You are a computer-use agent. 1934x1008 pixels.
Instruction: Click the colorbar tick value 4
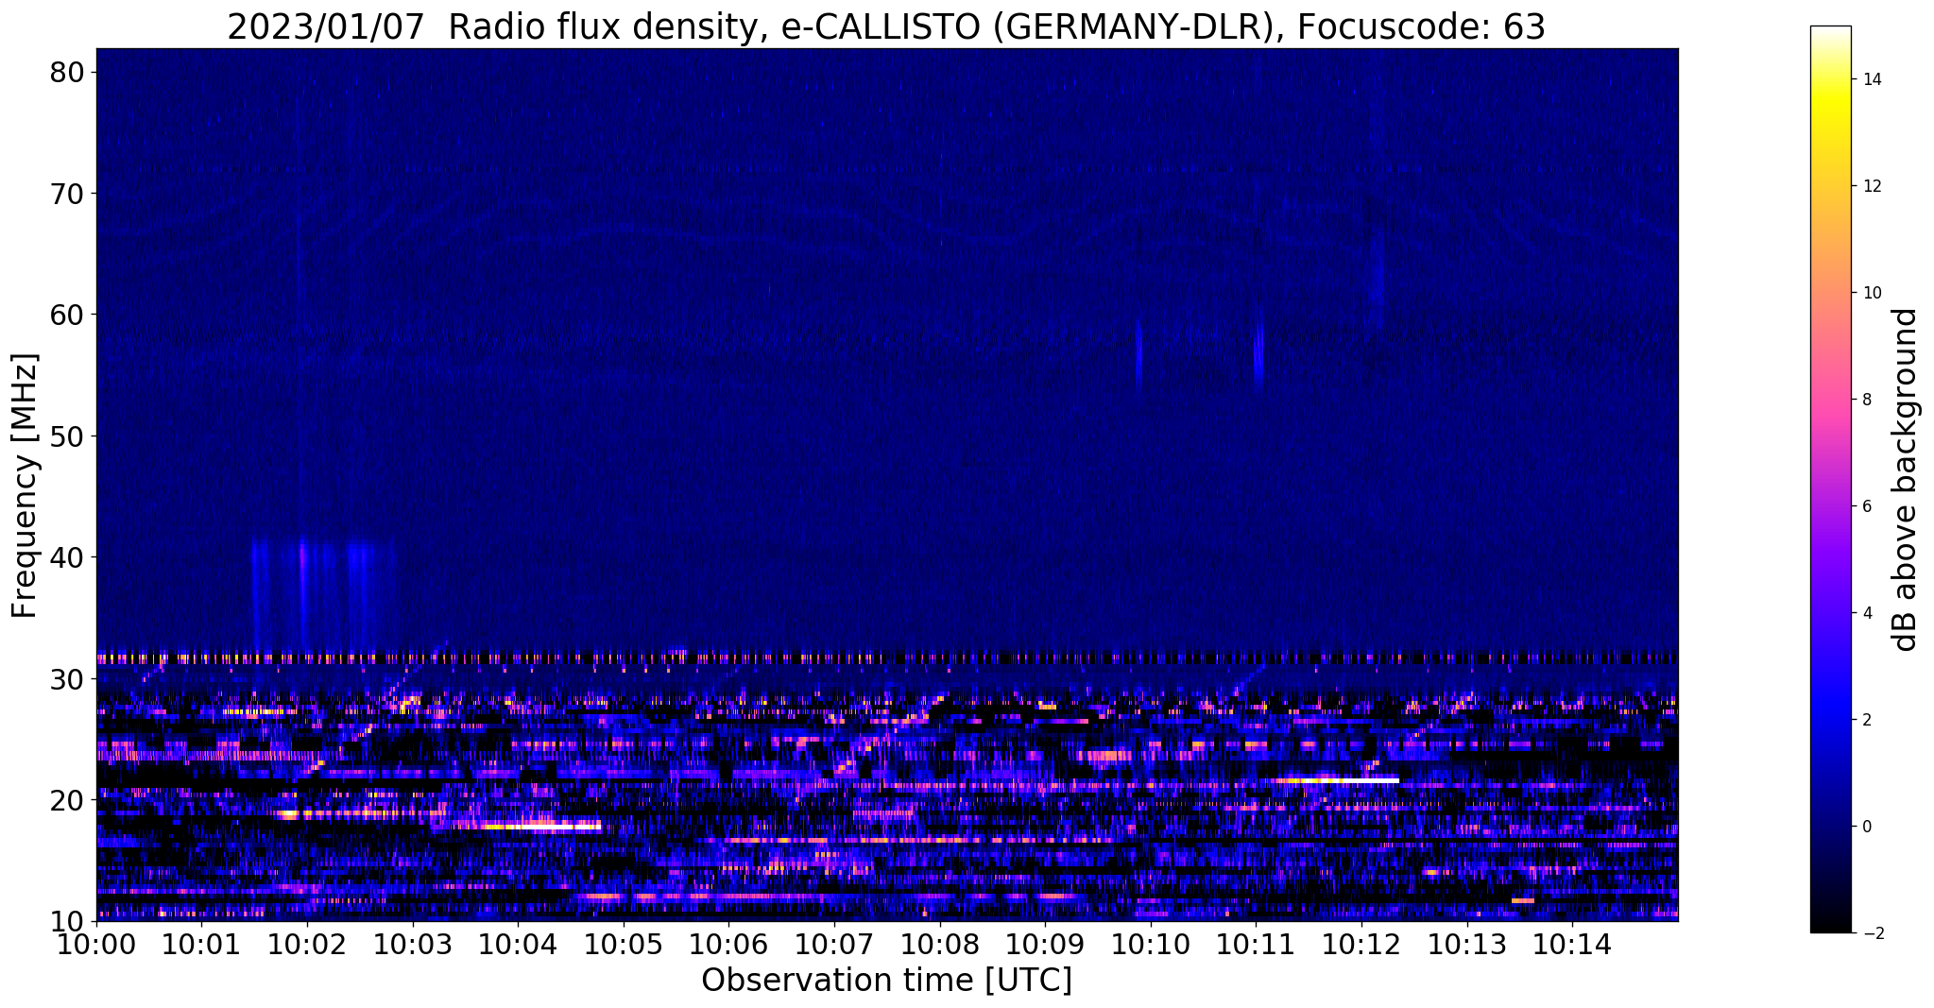(x=1866, y=613)
